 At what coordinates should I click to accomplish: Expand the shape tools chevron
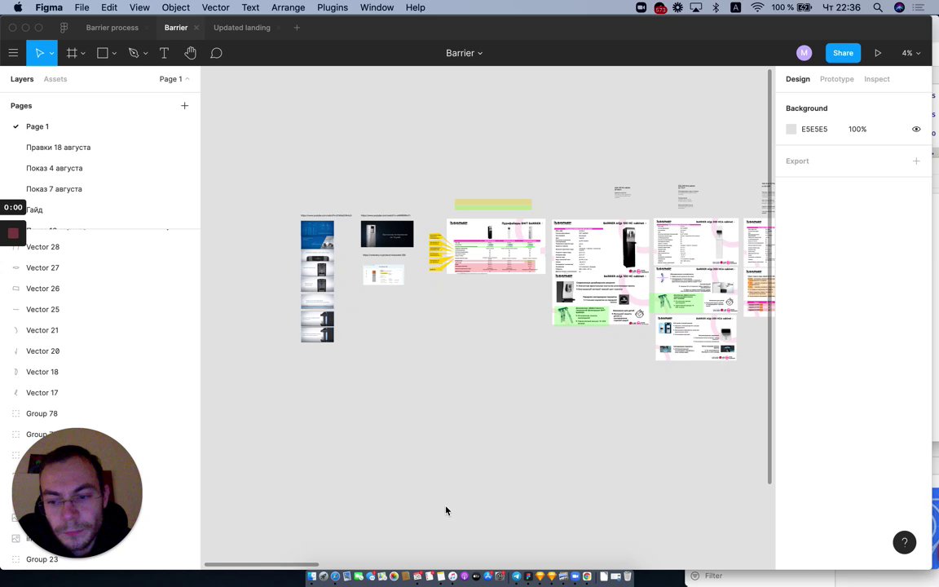point(114,53)
